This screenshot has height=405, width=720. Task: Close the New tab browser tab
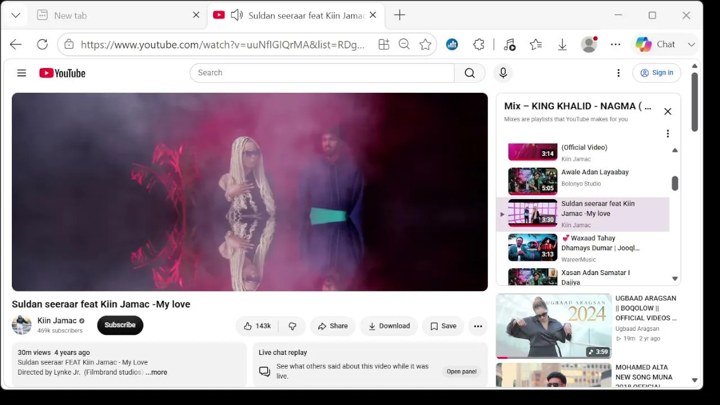coord(196,15)
